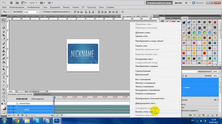Select the Brush tool
This screenshot has height=124, width=222.
coord(4,47)
